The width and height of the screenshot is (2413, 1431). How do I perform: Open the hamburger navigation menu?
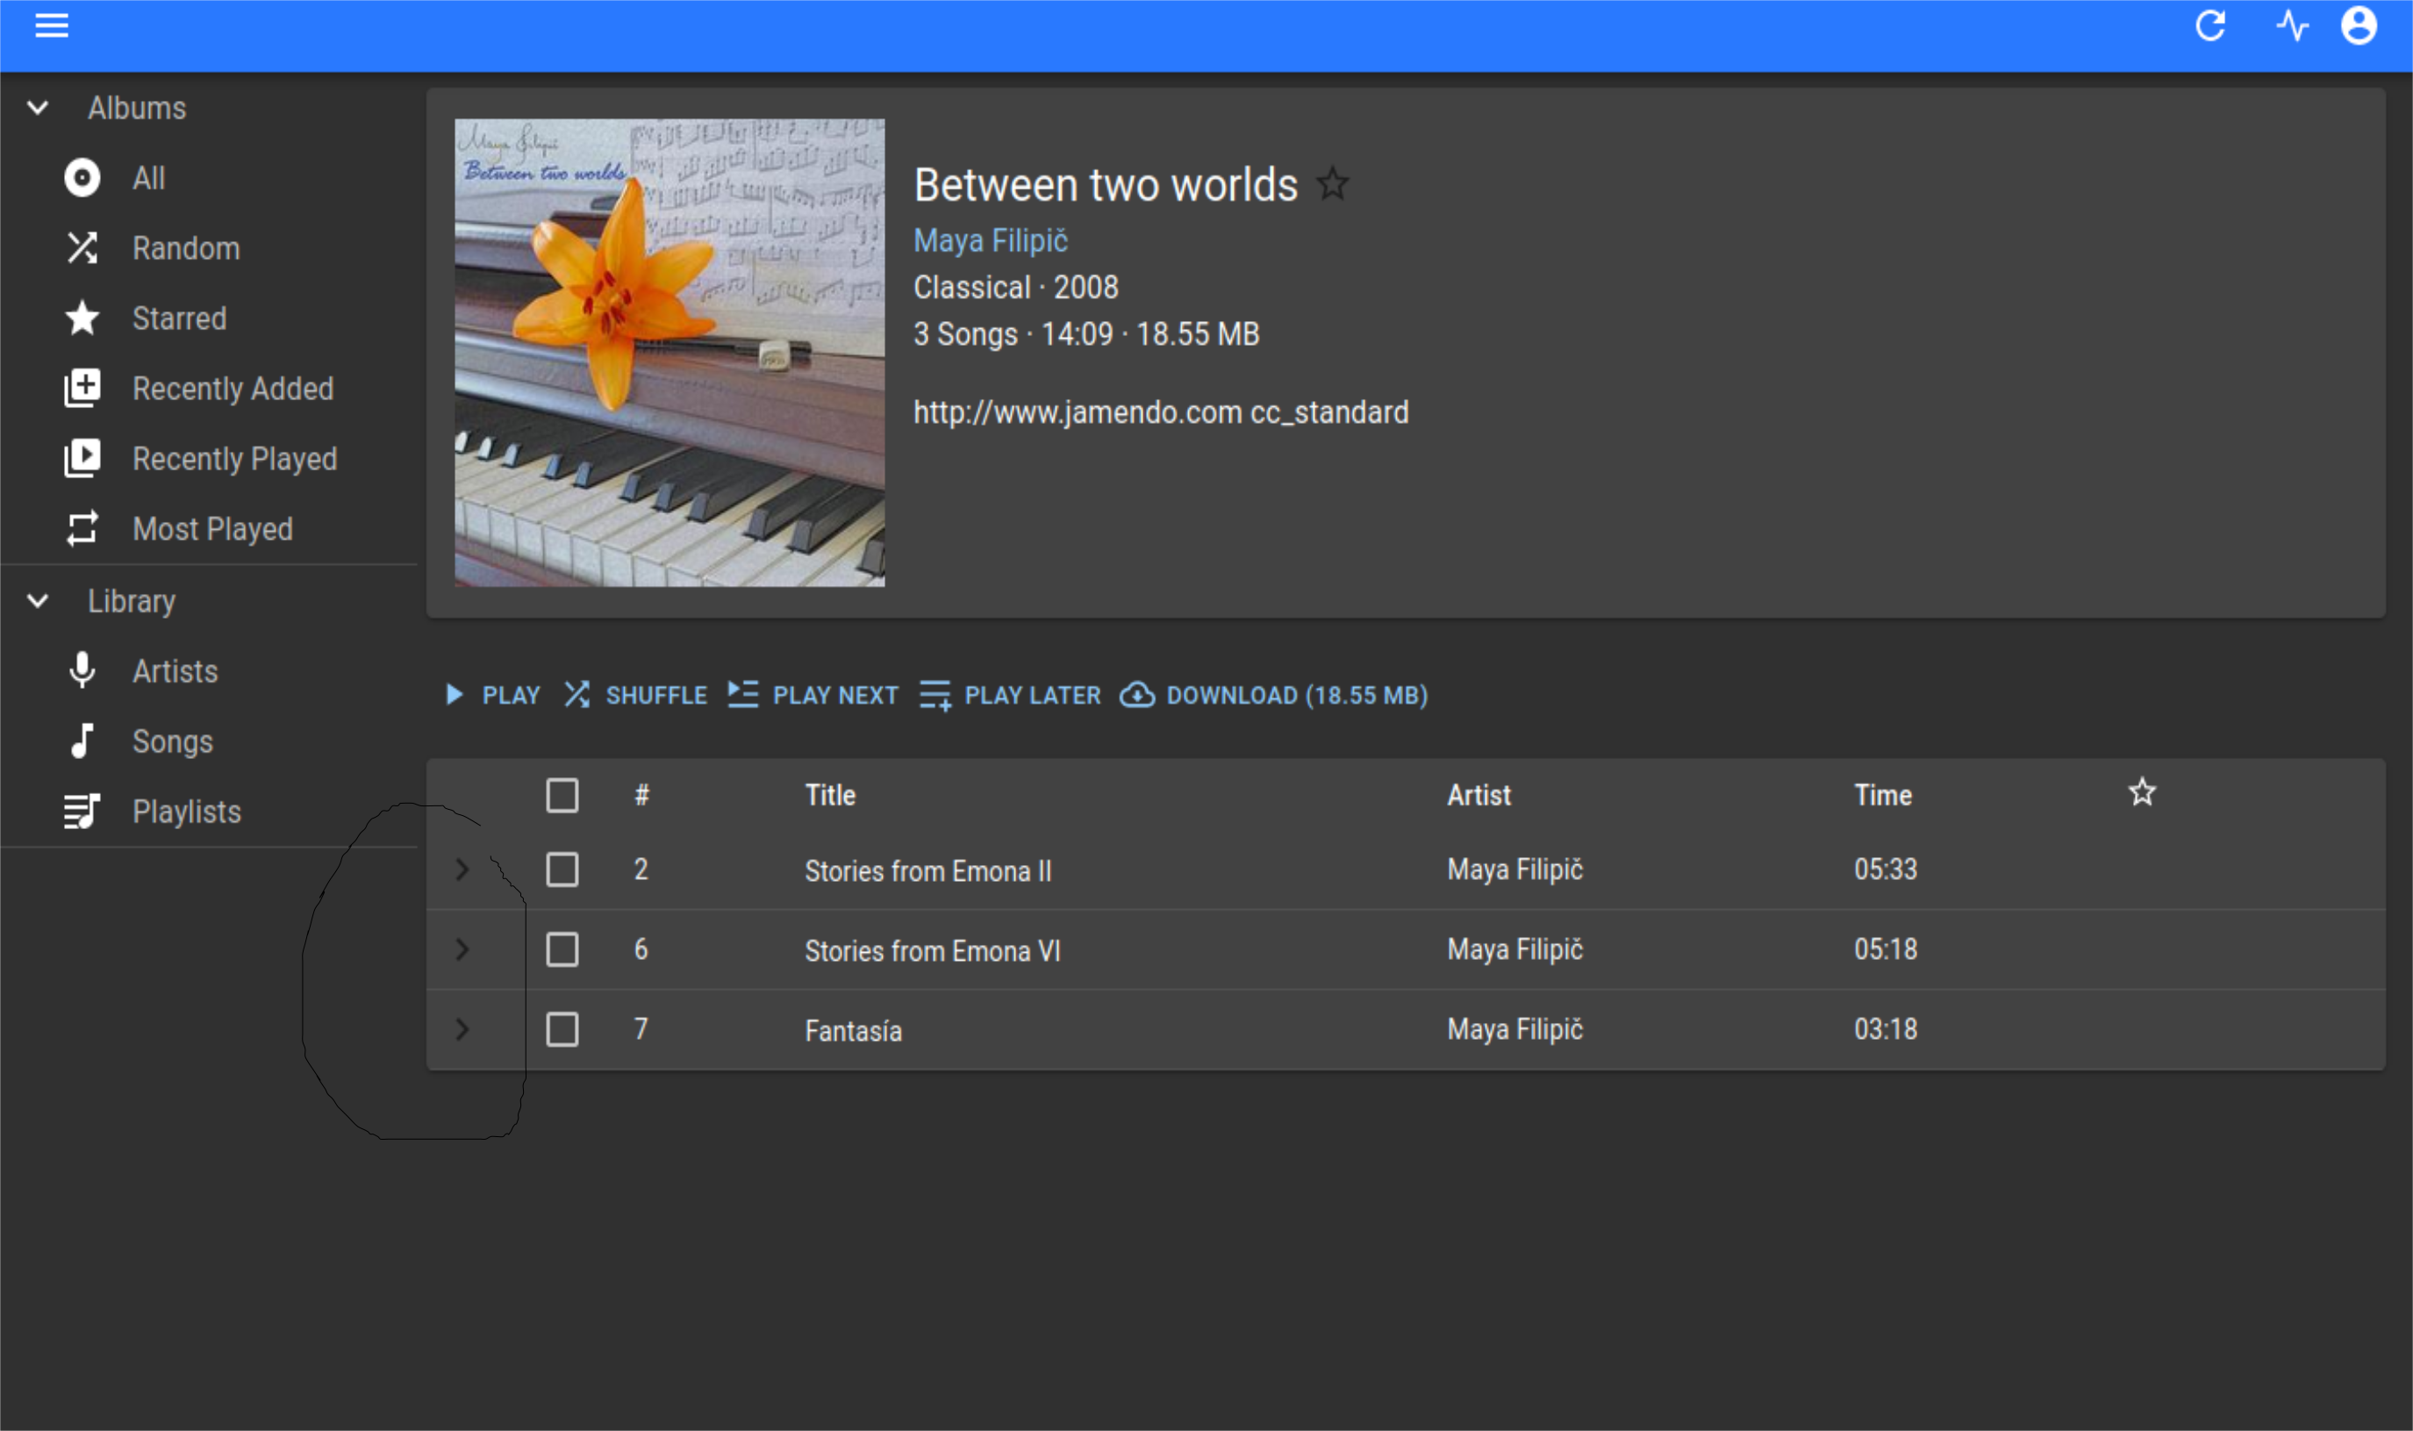(51, 26)
